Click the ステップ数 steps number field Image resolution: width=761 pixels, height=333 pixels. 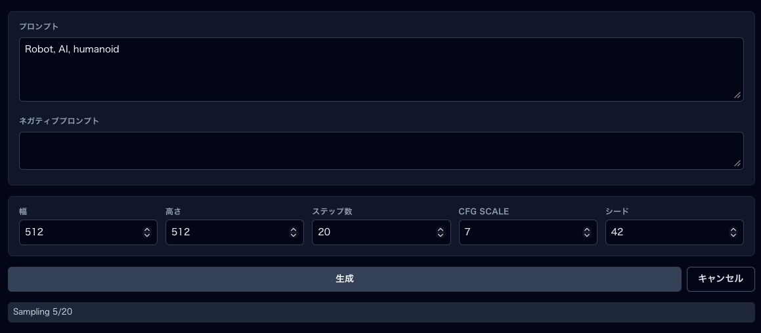372,233
